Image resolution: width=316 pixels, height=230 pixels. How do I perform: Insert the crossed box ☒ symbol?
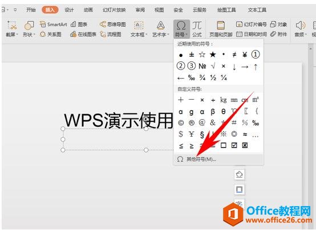(x=245, y=145)
